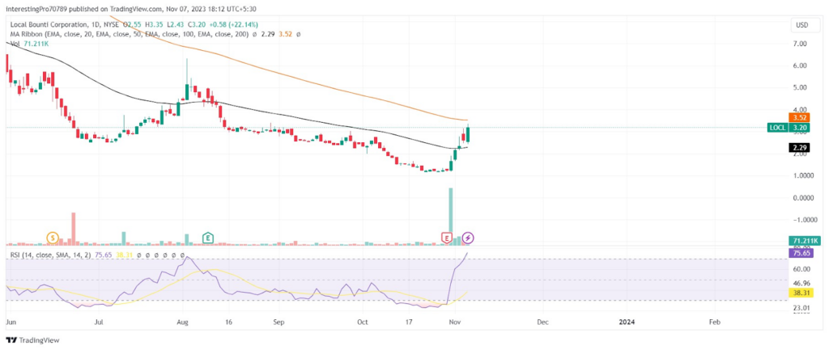The image size is (829, 350).
Task: Click the LOCL ticker tag on price axis
Action: coord(777,127)
